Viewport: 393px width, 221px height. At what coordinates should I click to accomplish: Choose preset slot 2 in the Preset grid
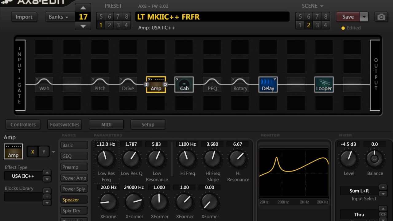tap(109, 25)
